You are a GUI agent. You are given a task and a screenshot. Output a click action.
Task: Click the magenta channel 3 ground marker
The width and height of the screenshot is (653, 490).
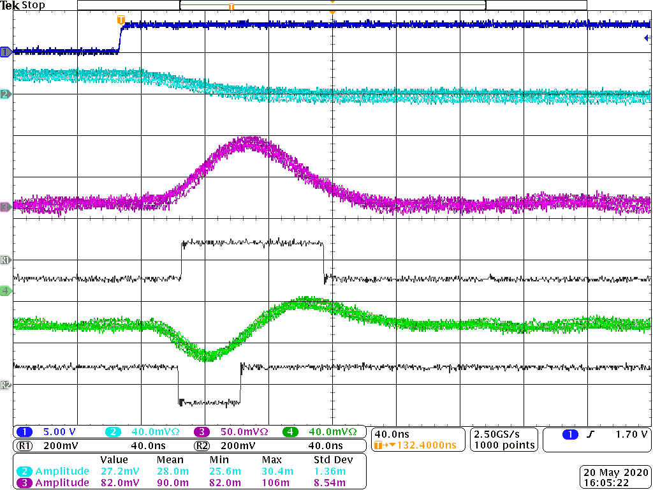pos(6,207)
